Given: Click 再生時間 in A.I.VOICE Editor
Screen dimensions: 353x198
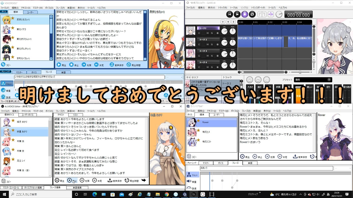Looking at the screenshot, I should point(132,181).
